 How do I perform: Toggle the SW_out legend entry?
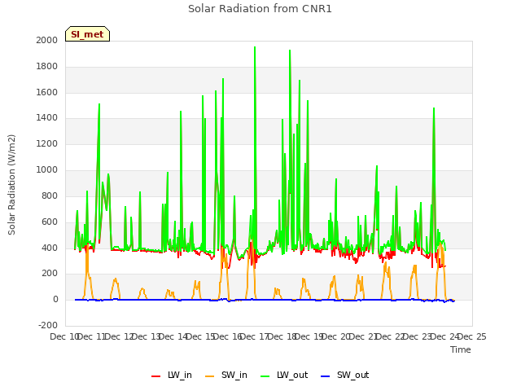click(x=345, y=375)
